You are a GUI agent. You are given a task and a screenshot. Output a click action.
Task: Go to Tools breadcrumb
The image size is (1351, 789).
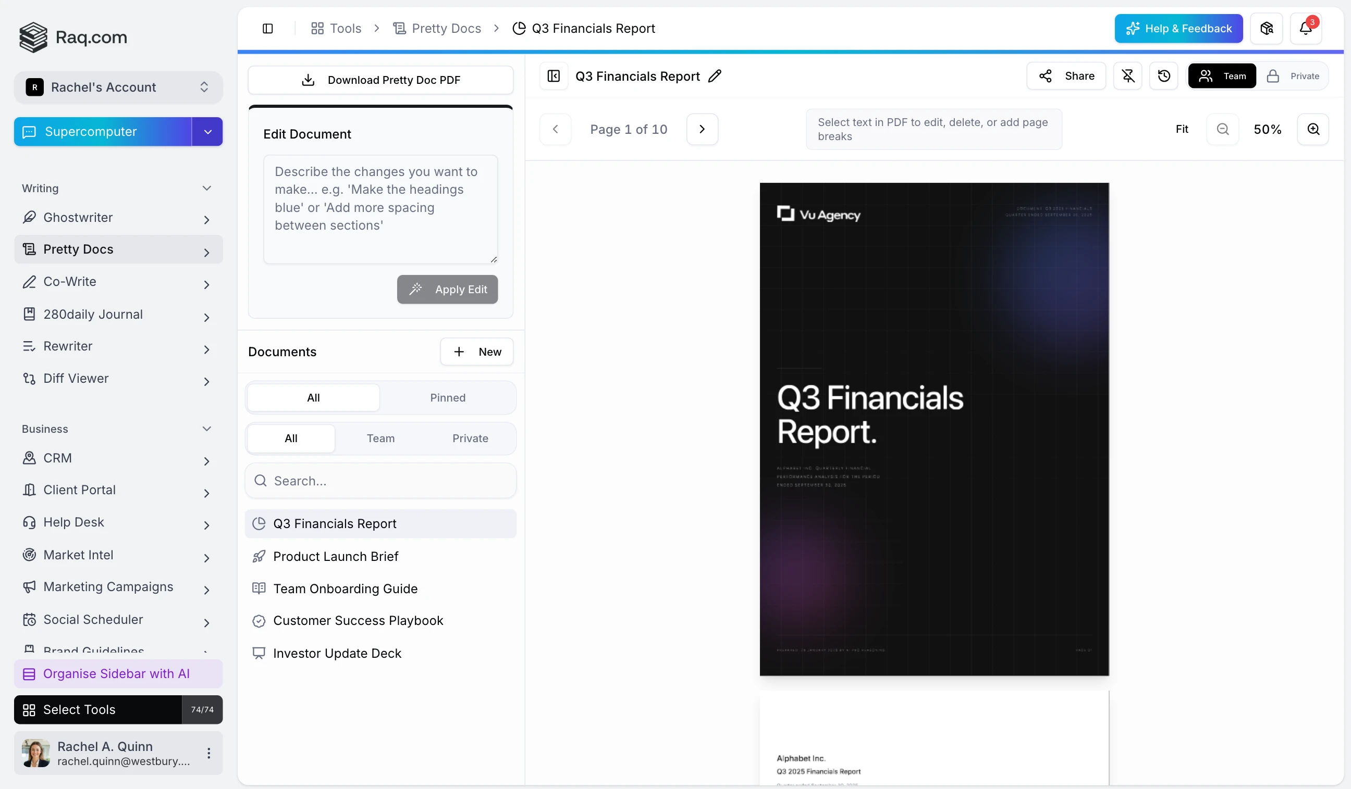click(x=336, y=29)
